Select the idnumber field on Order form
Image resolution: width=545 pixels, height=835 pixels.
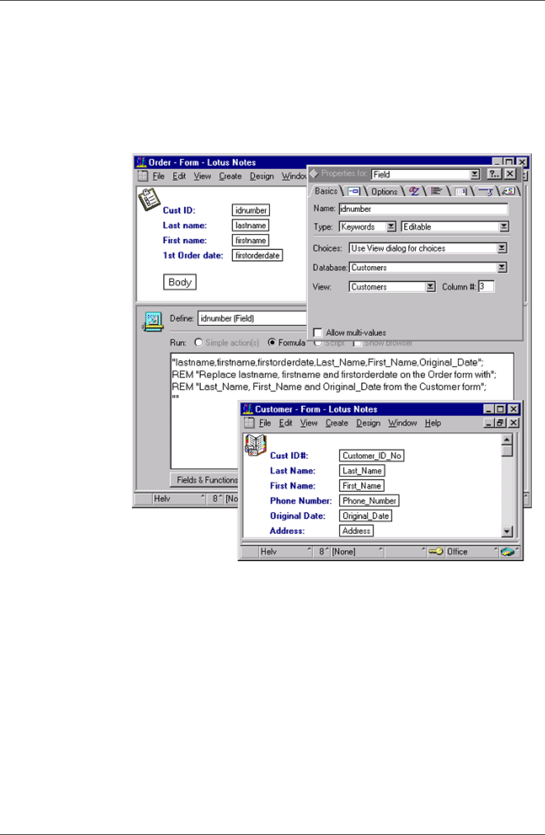tap(251, 210)
